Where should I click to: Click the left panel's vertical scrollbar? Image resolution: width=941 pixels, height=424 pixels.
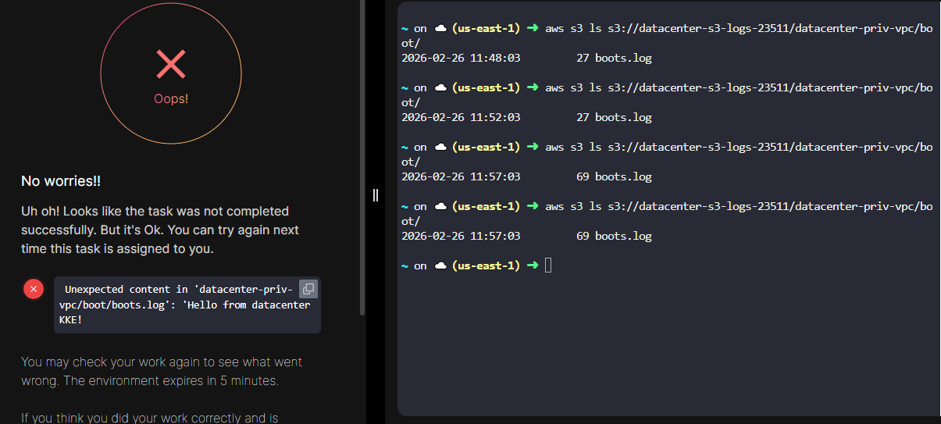[362, 156]
